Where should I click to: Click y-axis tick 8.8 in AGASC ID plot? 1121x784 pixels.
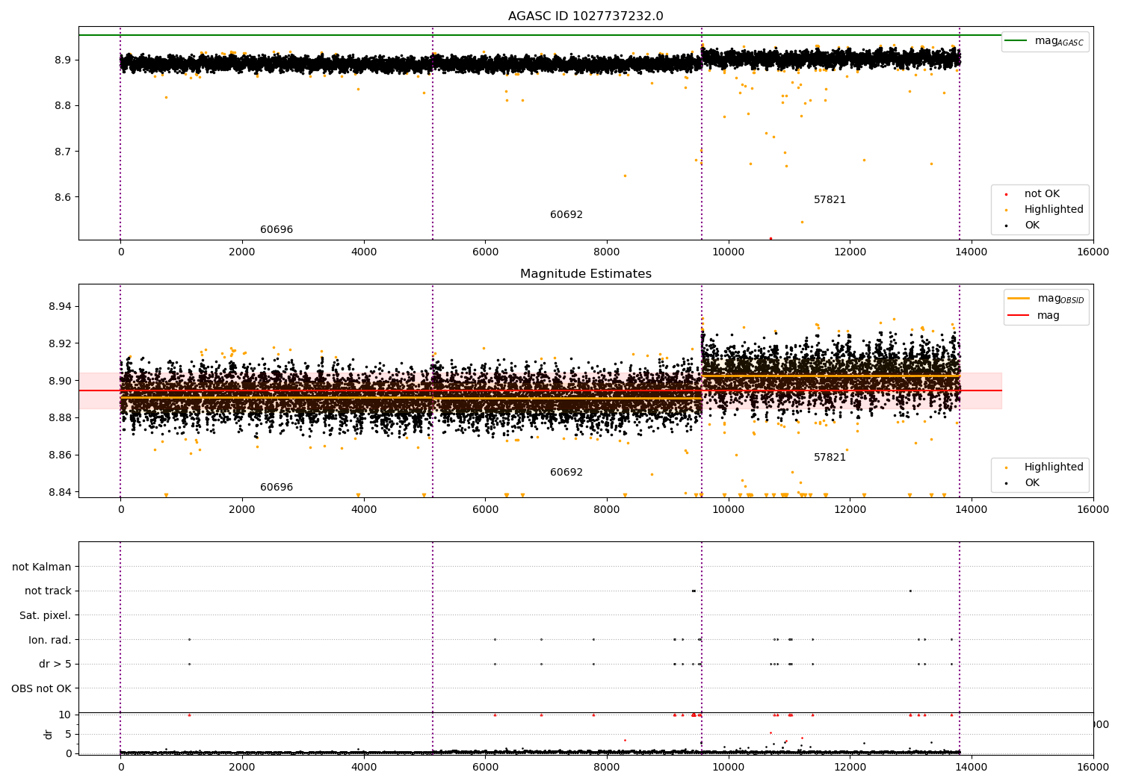point(61,106)
